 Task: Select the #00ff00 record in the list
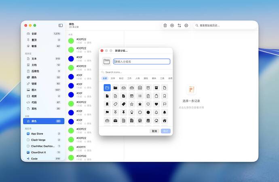coord(95,157)
